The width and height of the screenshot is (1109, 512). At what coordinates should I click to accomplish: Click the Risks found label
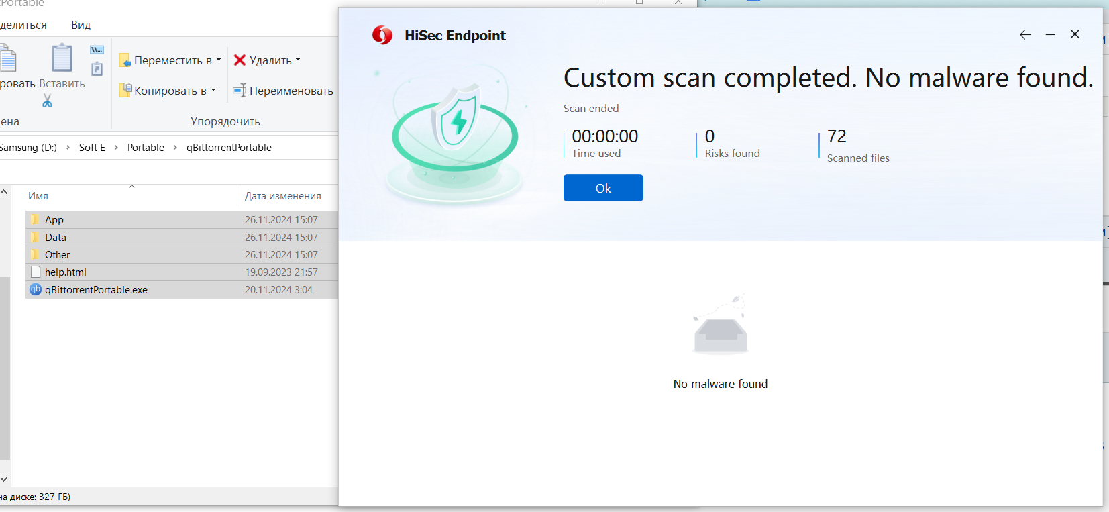pos(733,154)
